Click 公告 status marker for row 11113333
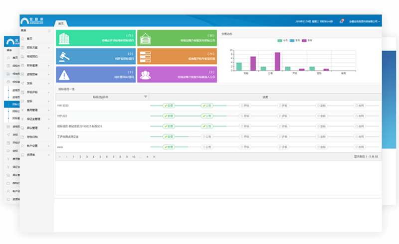Screen dimensions: 399x244 (x=207, y=106)
